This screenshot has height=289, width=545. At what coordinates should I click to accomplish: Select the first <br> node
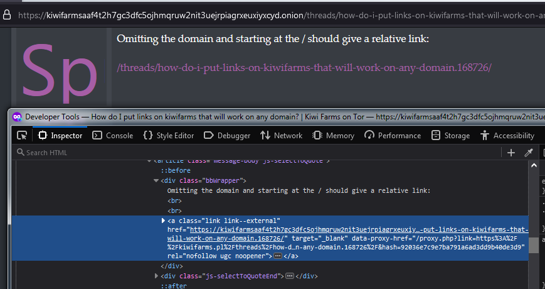(x=174, y=200)
